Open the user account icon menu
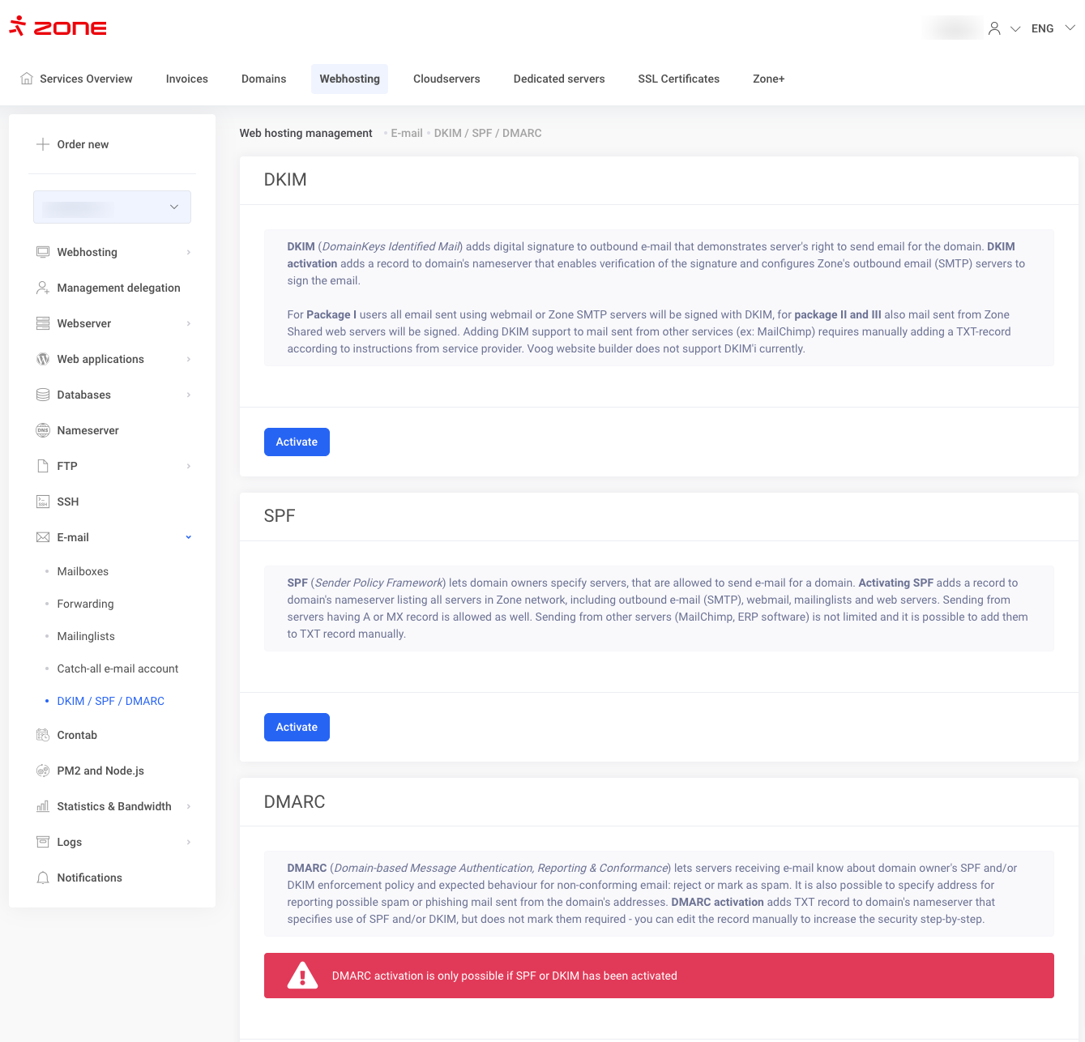The image size is (1085, 1042). tap(994, 28)
